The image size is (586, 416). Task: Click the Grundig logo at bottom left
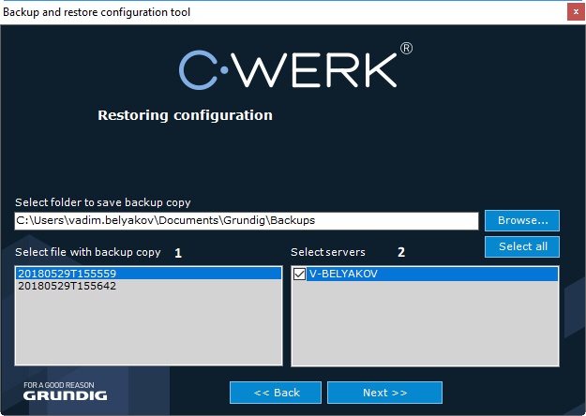65,392
